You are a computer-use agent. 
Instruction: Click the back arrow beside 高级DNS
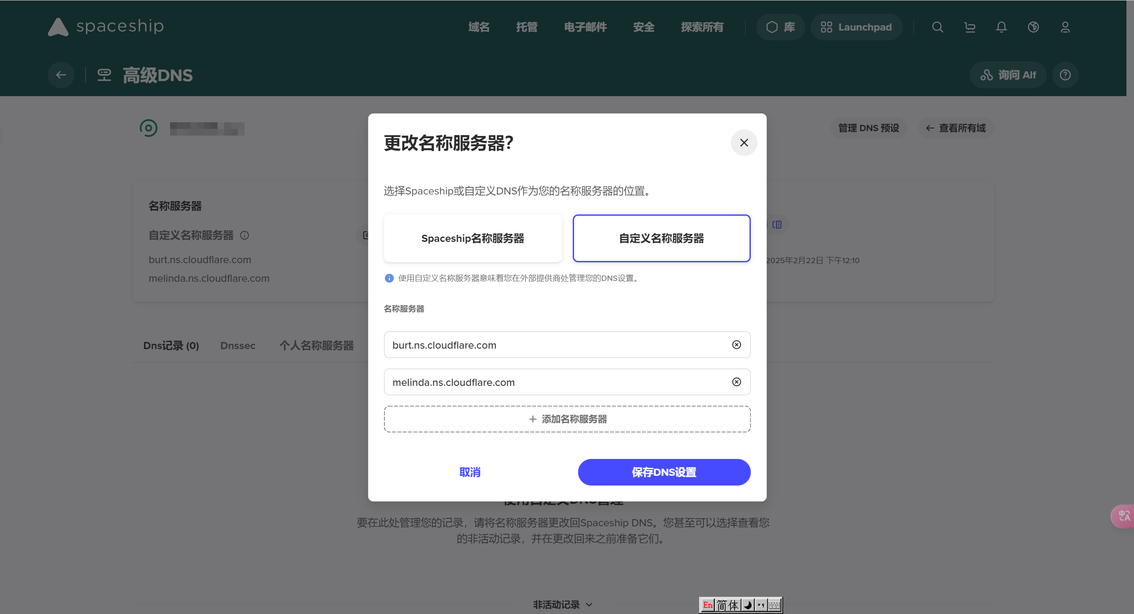[x=61, y=75]
